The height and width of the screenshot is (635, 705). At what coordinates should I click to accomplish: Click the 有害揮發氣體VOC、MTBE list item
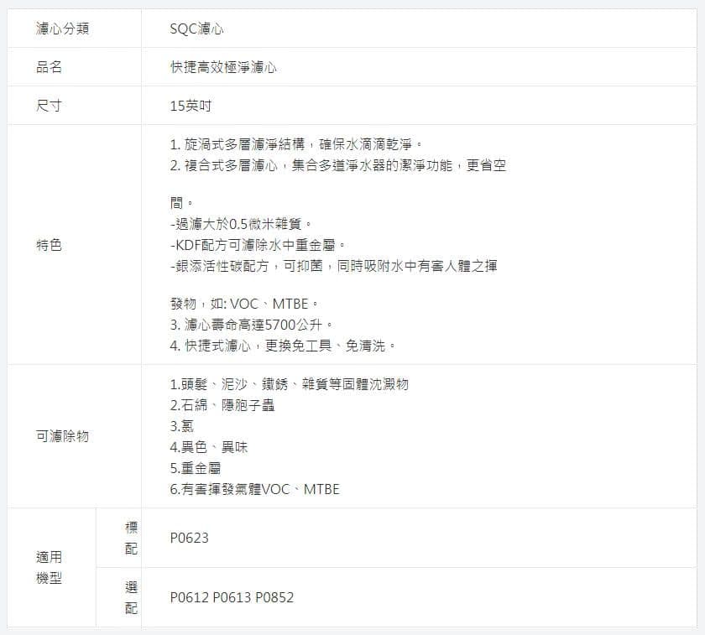tap(254, 488)
